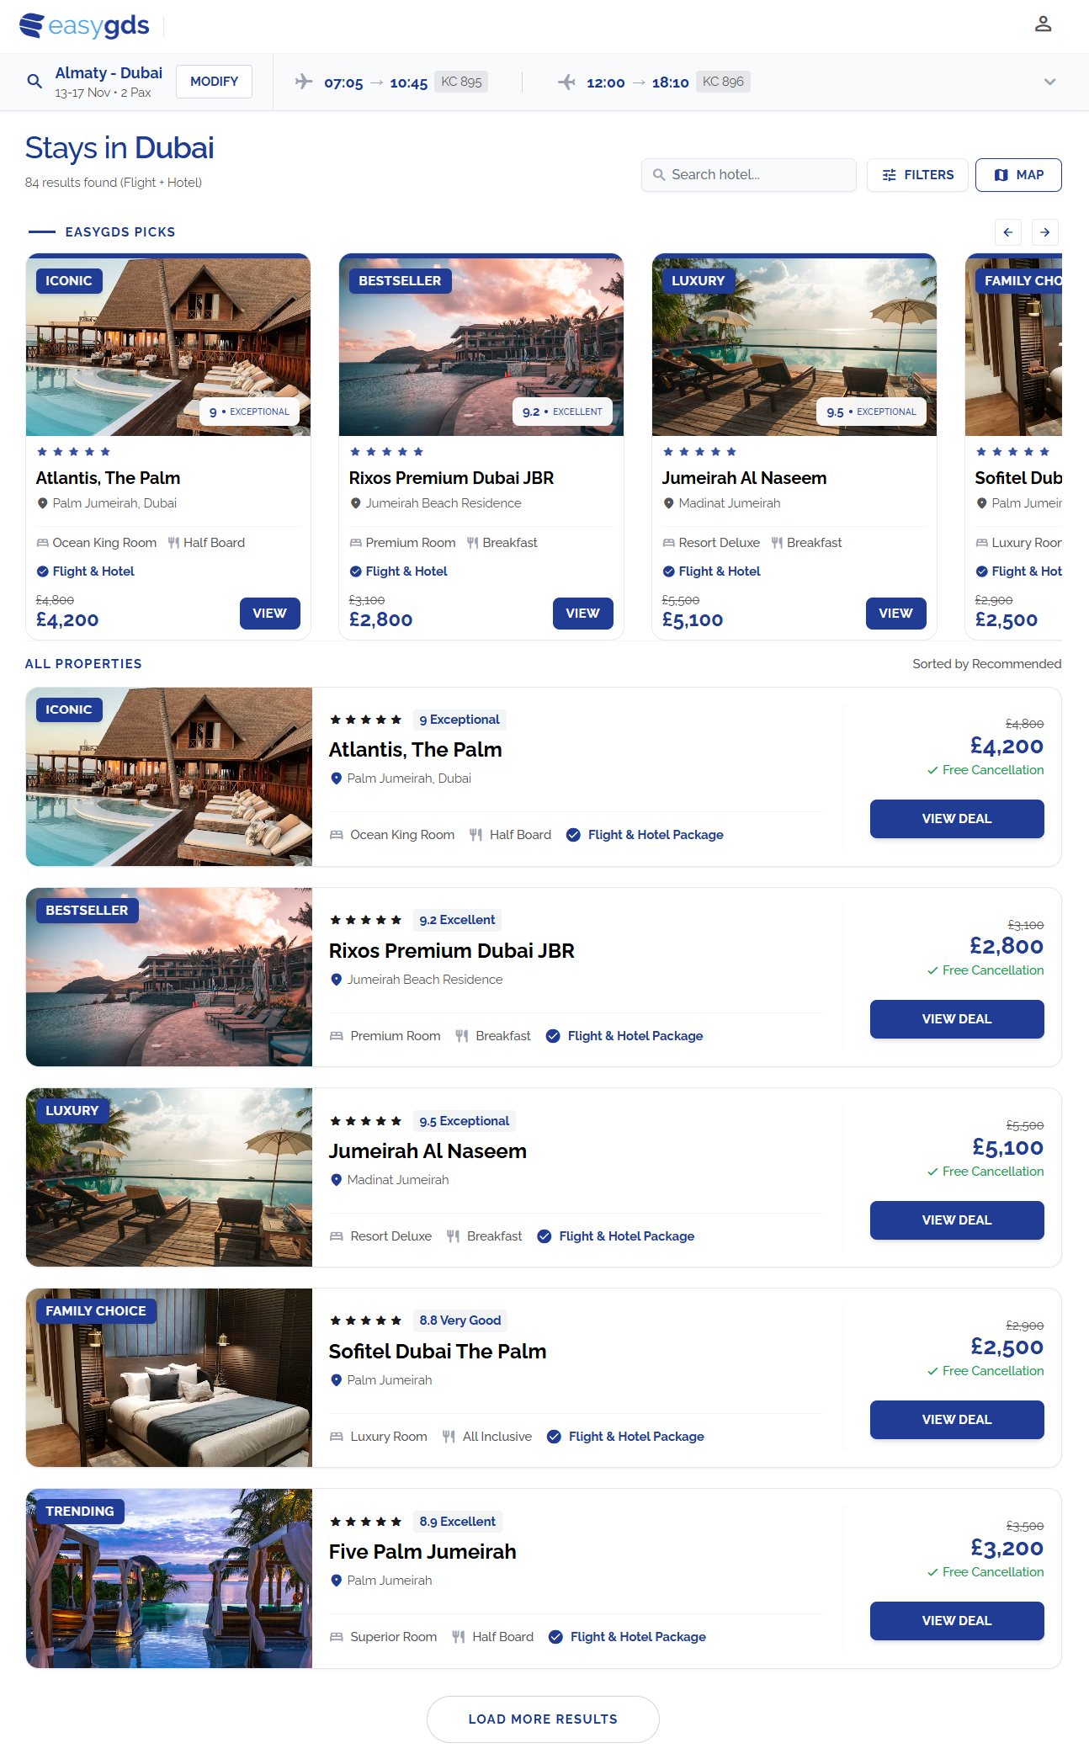The image size is (1089, 1759).
Task: Click VIEW DEAL for Five Palm Jumeirah
Action: pos(956,1620)
